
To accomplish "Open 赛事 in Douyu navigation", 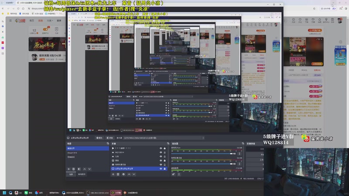I will [x=59, y=20].
